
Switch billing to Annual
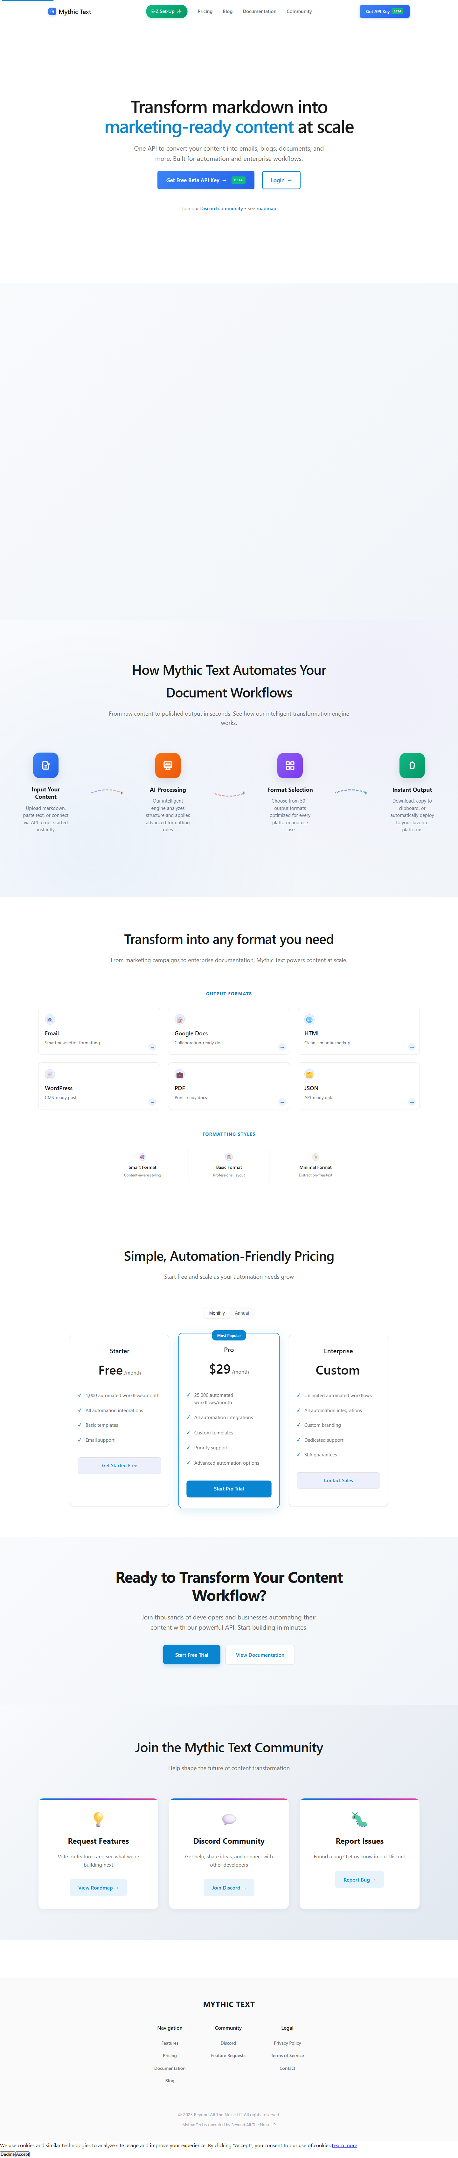click(x=242, y=1313)
